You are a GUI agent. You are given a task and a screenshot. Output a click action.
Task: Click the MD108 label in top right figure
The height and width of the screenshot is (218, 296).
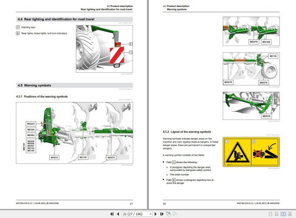point(266,42)
